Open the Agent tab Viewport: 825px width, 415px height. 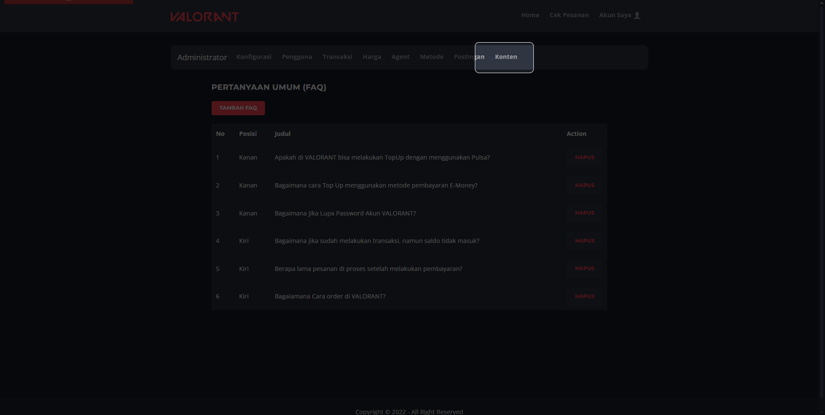click(x=400, y=57)
